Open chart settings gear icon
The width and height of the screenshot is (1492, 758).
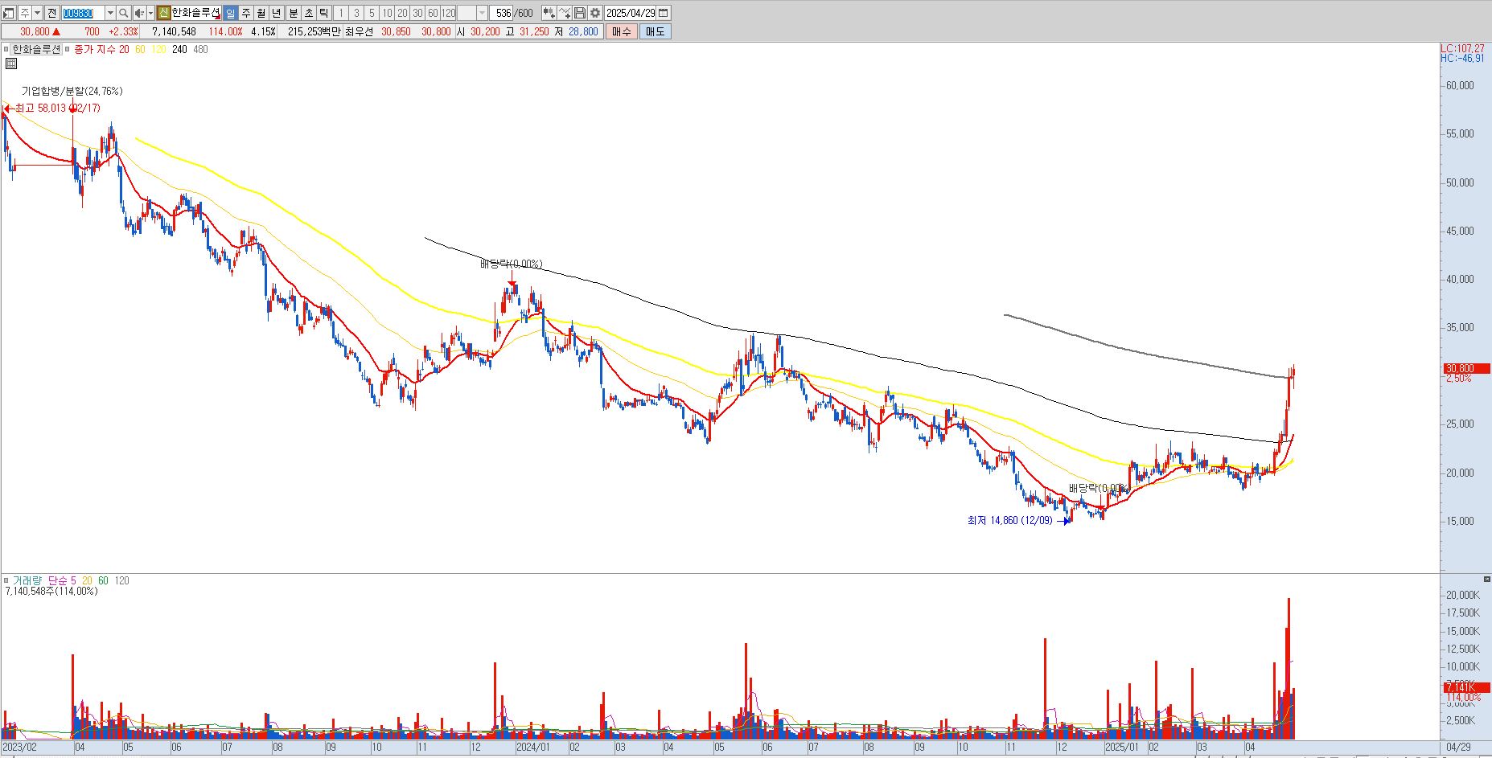pos(595,13)
